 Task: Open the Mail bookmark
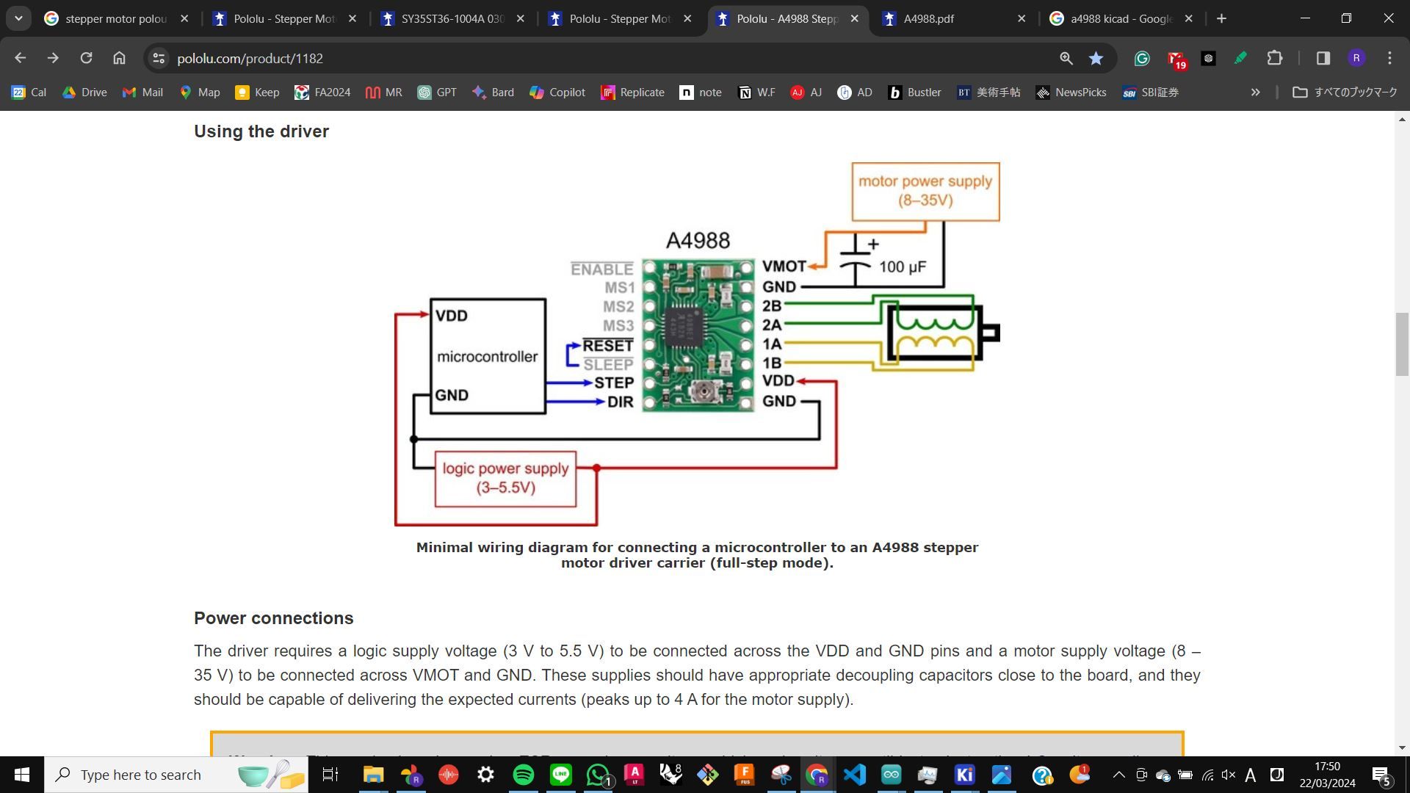pos(143,93)
